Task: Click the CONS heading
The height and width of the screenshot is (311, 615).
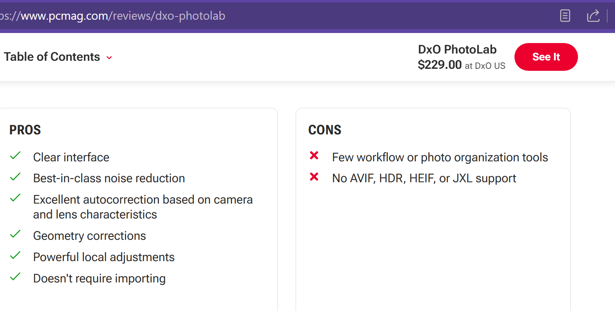Action: coord(325,130)
